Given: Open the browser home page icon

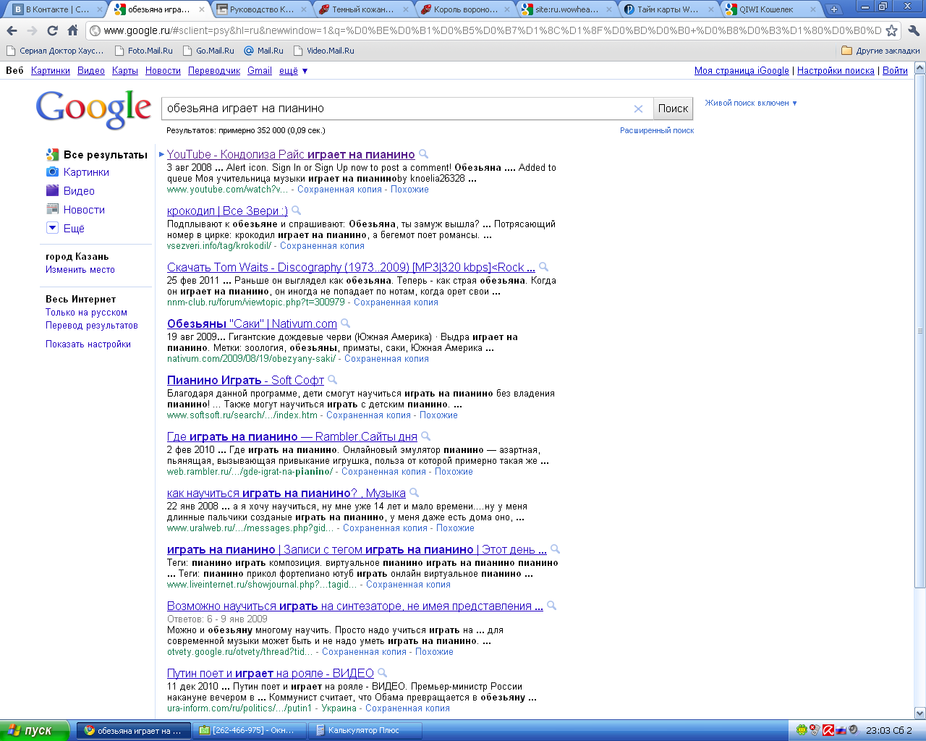Looking at the screenshot, I should pyautogui.click(x=72, y=30).
